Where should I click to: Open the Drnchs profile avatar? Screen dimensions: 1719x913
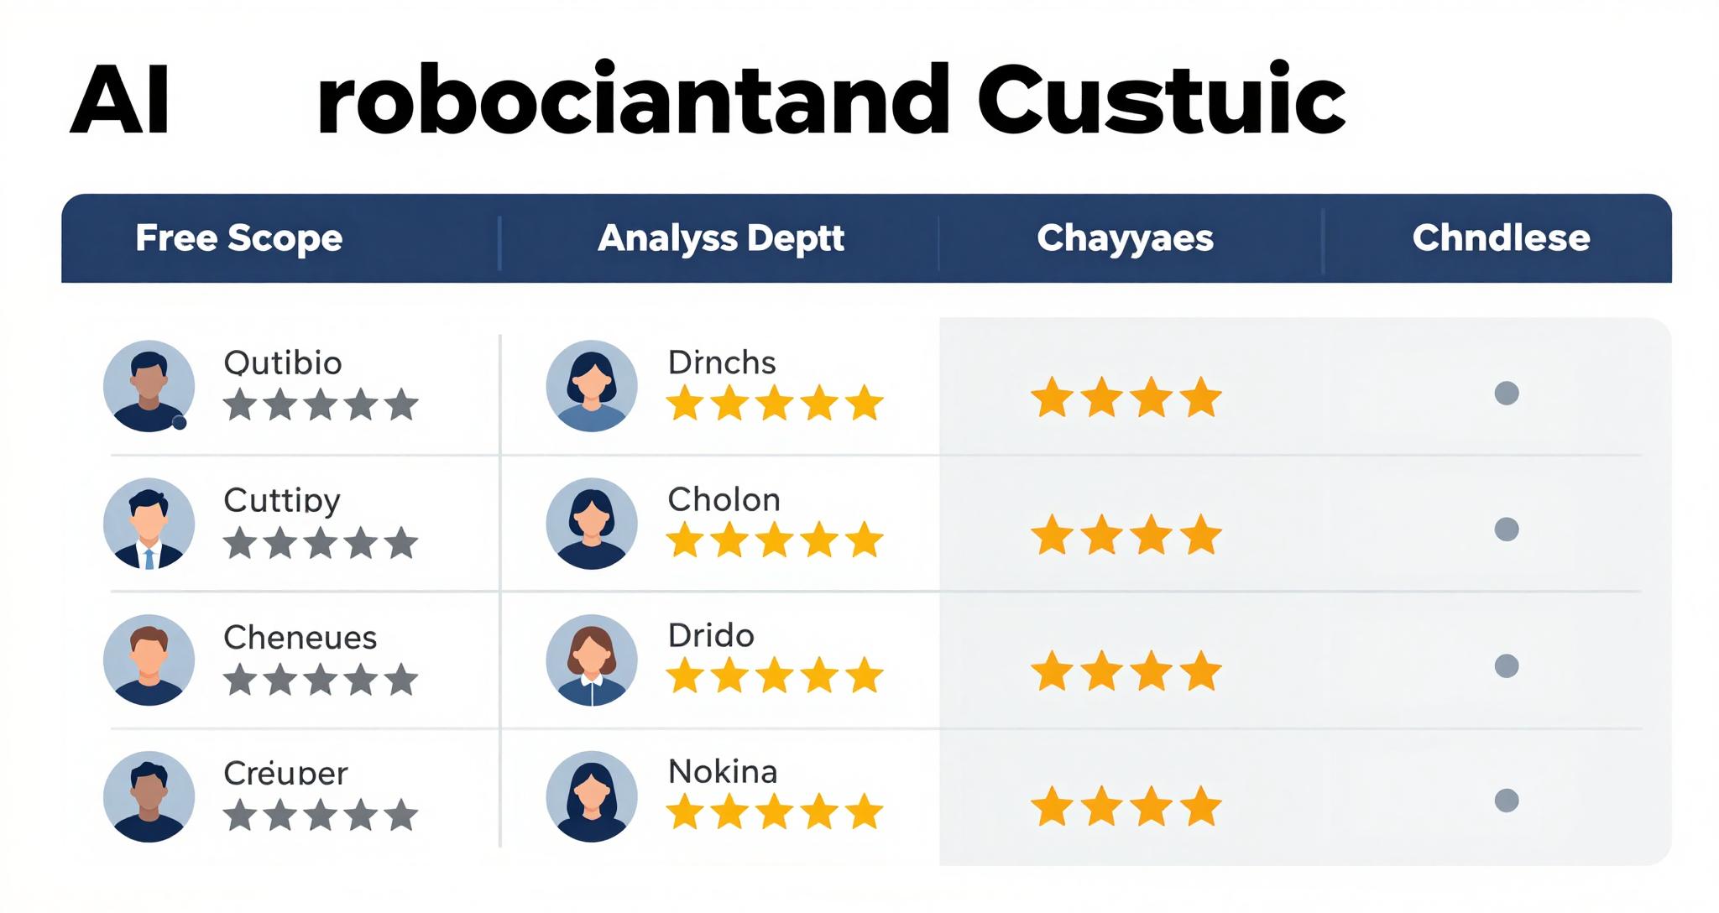click(x=591, y=386)
